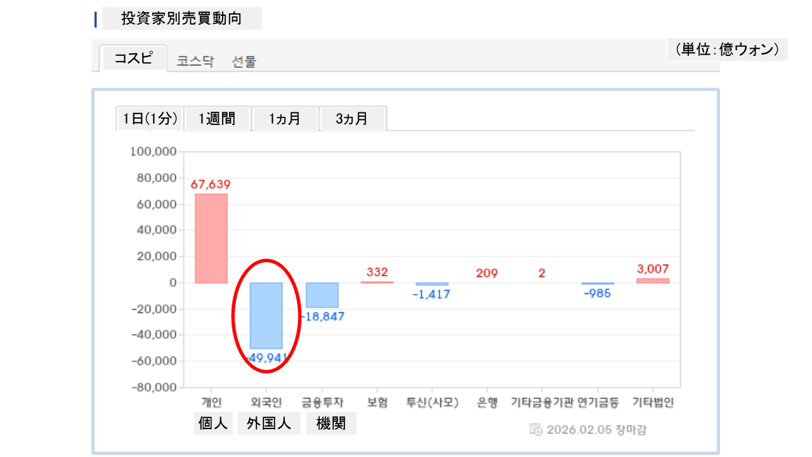Select the 3ヵ月 period tab
Screen dimensions: 812x457
(352, 119)
